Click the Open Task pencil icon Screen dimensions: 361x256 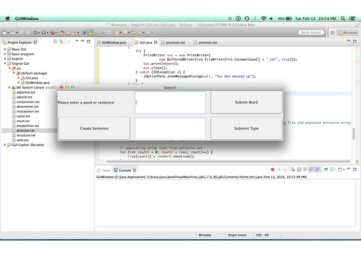74,33
